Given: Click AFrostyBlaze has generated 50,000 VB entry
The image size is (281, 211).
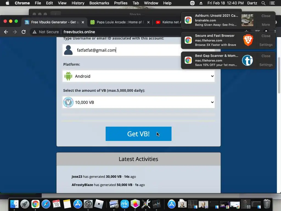Looking at the screenshot, I should [x=108, y=185].
